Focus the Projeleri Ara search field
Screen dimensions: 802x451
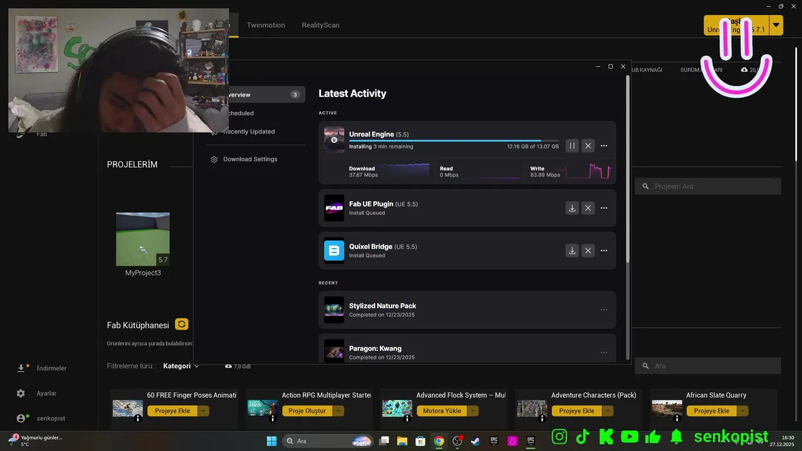[708, 186]
